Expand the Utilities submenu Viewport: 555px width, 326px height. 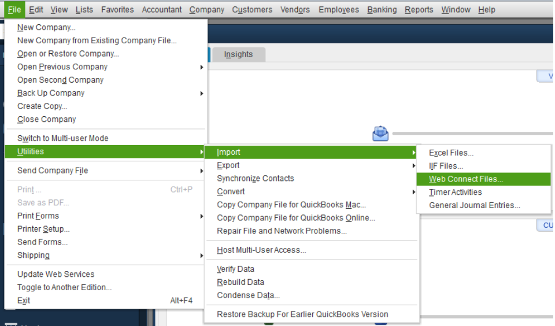tap(105, 151)
